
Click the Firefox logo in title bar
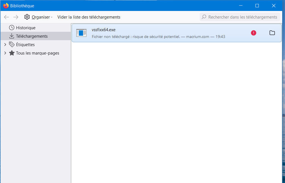(x=6, y=6)
